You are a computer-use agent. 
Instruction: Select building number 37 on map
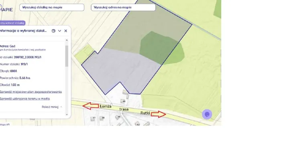click(x=93, y=118)
